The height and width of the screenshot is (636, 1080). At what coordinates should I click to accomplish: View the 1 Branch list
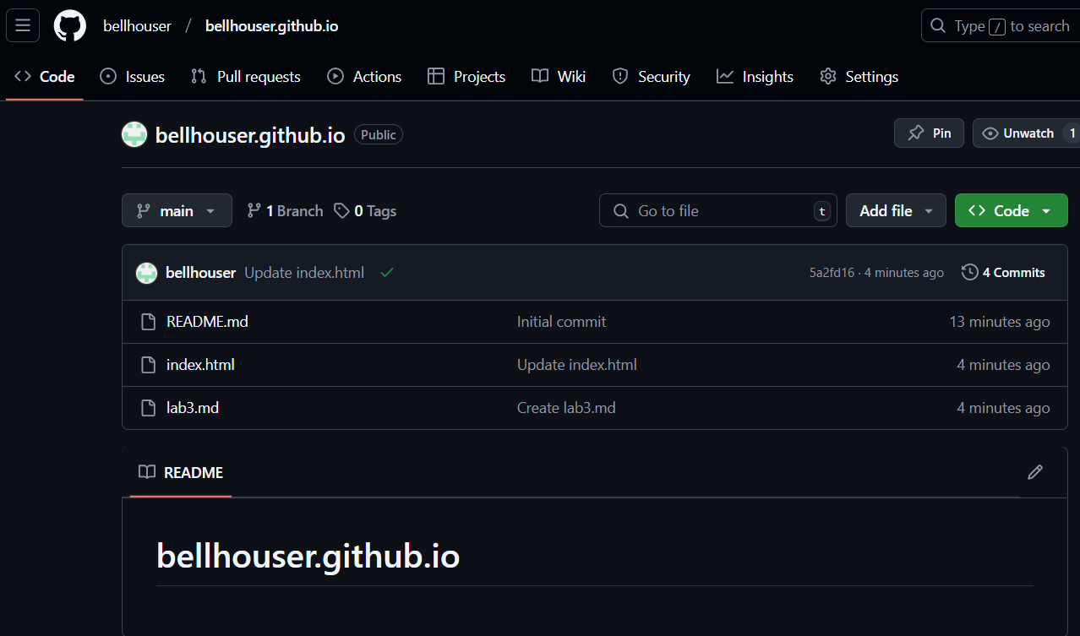[285, 211]
